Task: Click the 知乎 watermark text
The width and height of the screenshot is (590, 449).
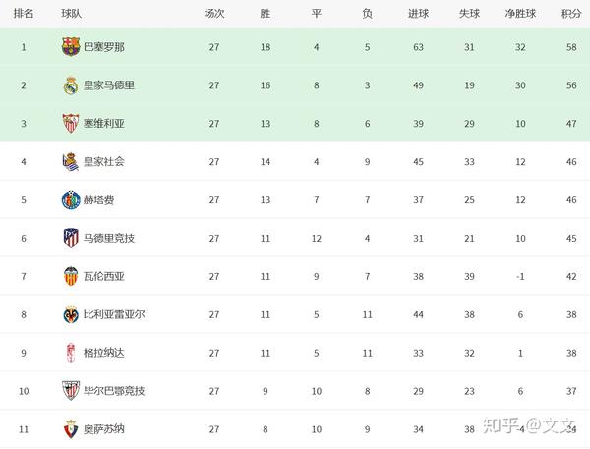Action: click(501, 425)
